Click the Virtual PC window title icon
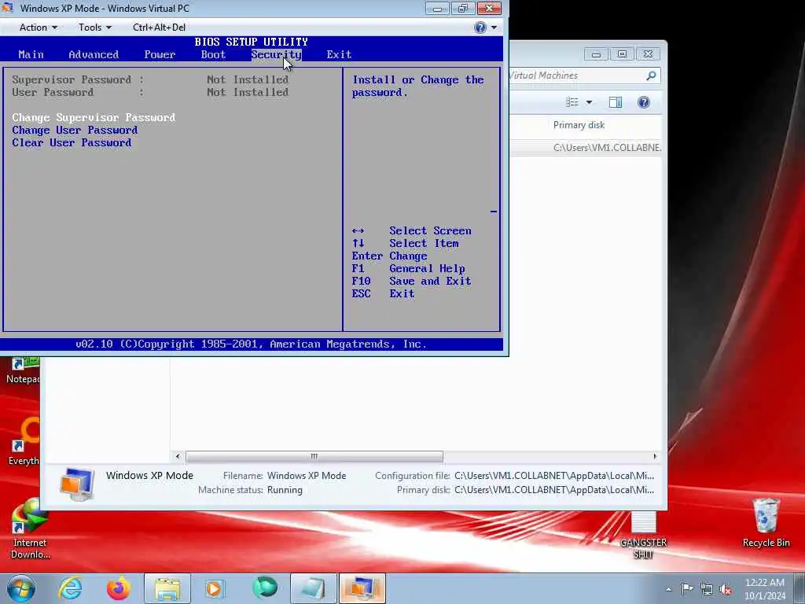Screen dimensions: 805x604 coord(7,8)
